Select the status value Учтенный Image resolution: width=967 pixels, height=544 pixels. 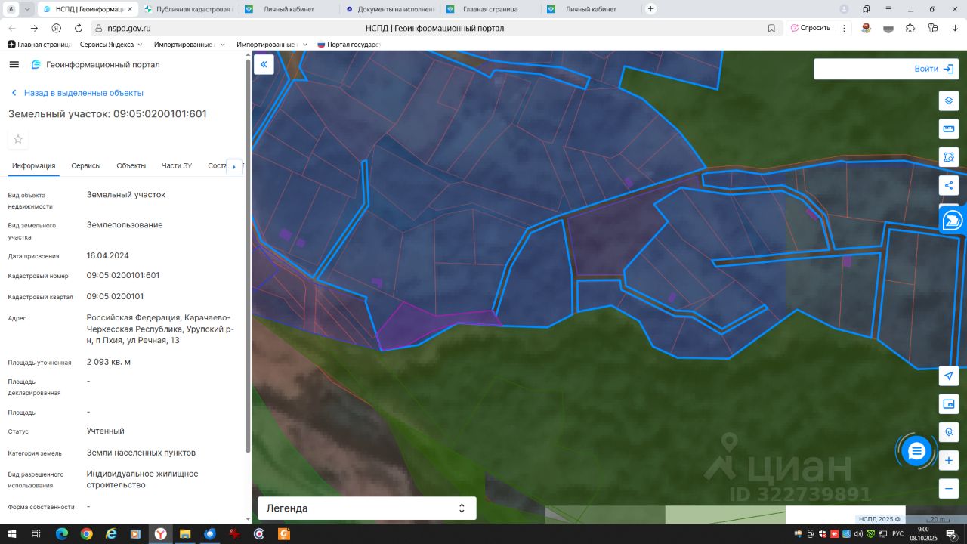pos(106,431)
